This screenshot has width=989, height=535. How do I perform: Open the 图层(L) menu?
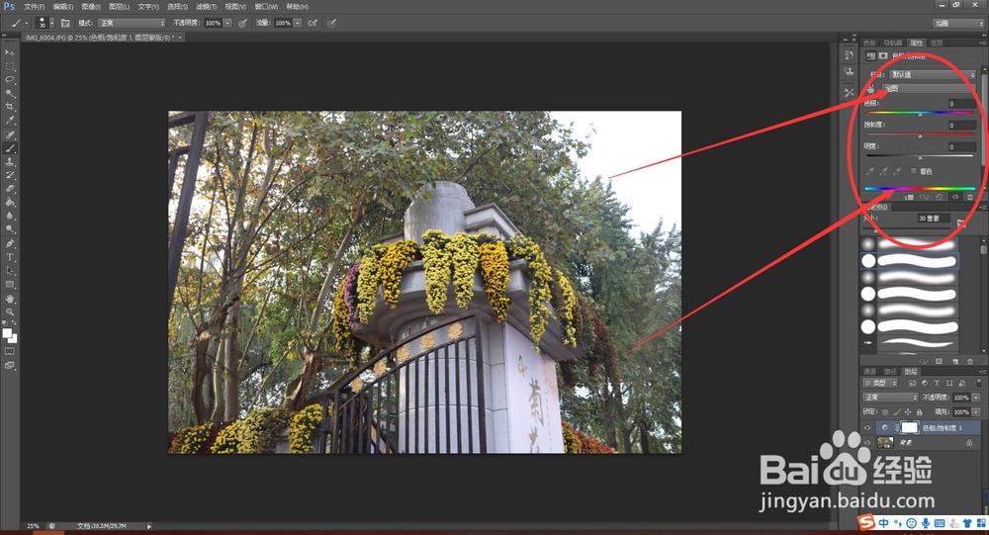coord(120,6)
